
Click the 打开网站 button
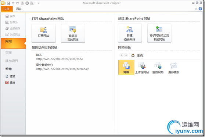(x=44, y=33)
